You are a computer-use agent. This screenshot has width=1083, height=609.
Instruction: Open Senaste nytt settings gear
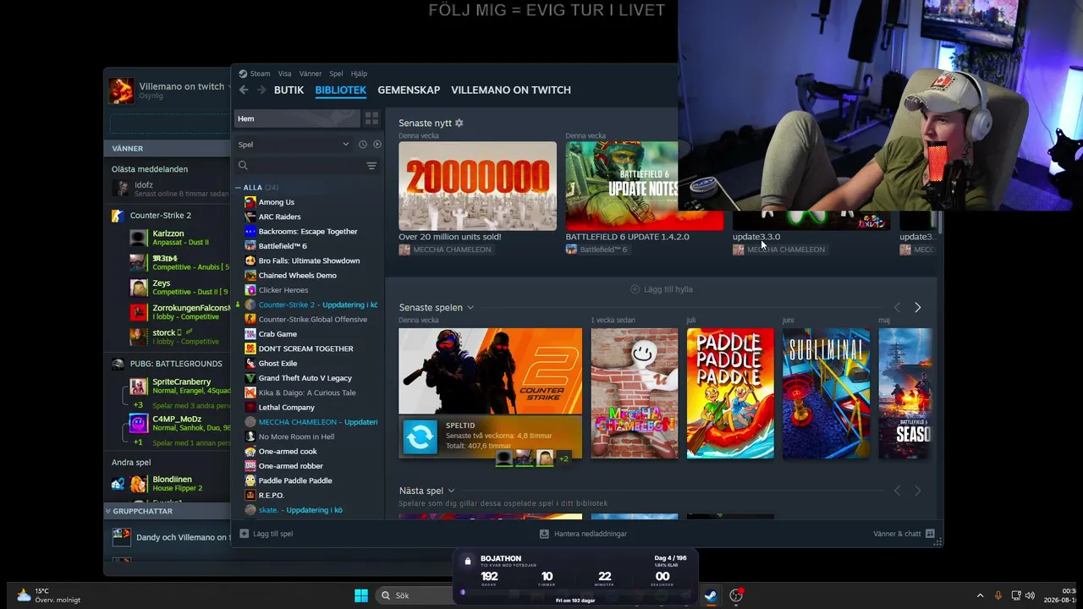click(459, 123)
